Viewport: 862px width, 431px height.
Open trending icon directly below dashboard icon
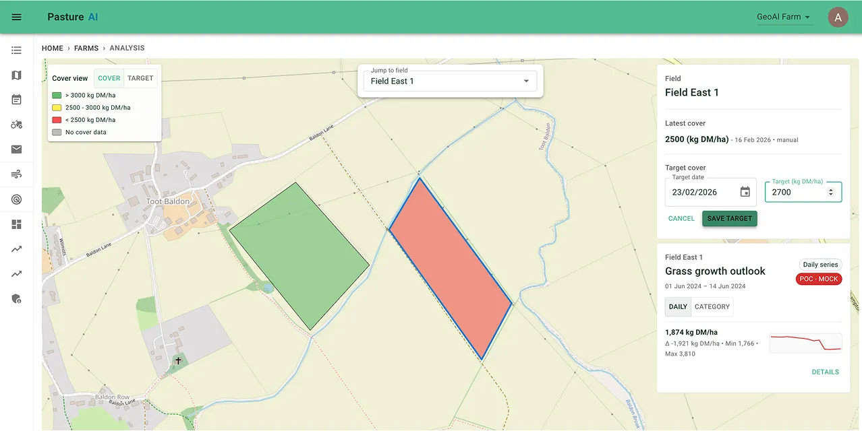click(17, 249)
